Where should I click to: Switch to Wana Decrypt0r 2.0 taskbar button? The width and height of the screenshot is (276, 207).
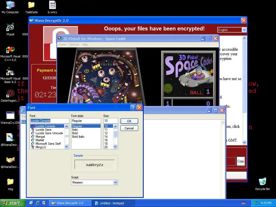point(70,203)
